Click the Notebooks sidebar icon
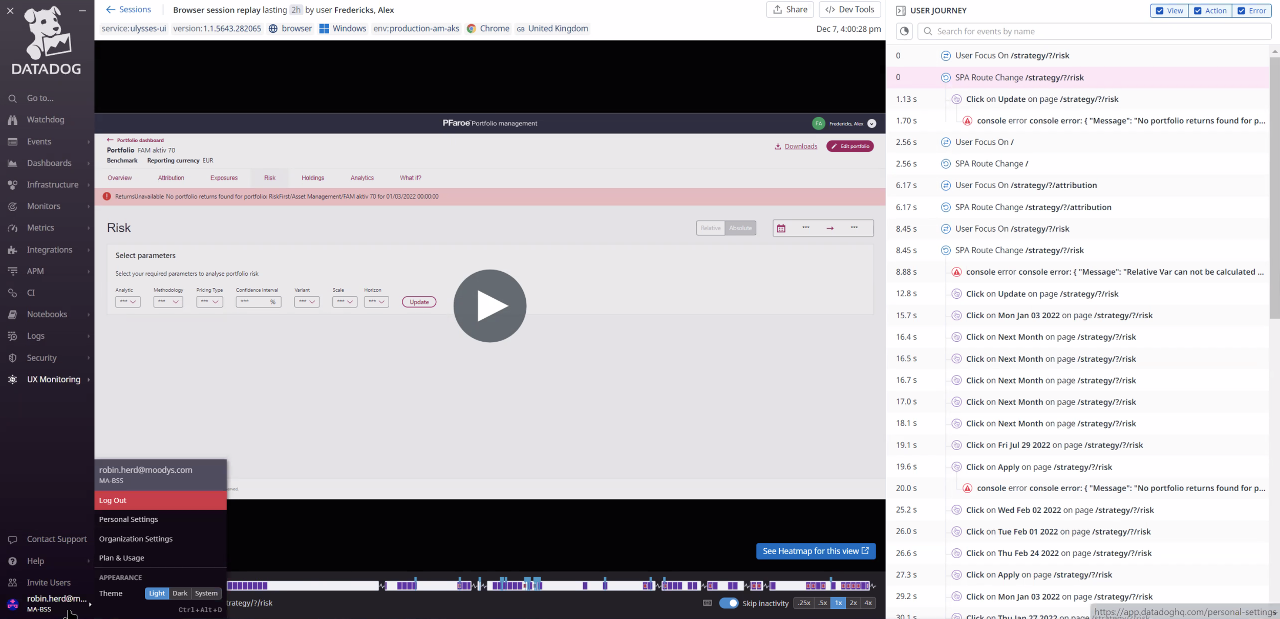This screenshot has height=619, width=1280. (x=13, y=315)
